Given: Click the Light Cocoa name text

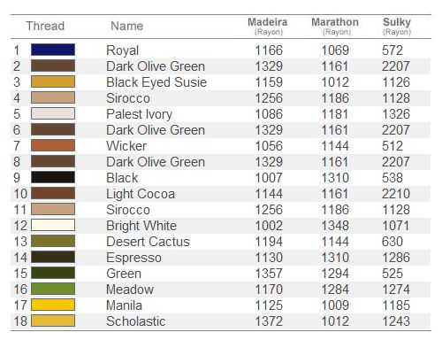Looking at the screenshot, I should (x=141, y=194).
